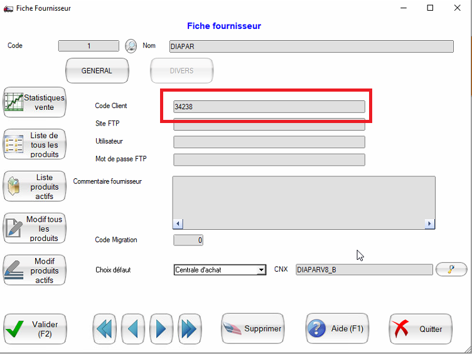The image size is (472, 354).
Task: Go to first record with double-left arrow
Action: 104,329
